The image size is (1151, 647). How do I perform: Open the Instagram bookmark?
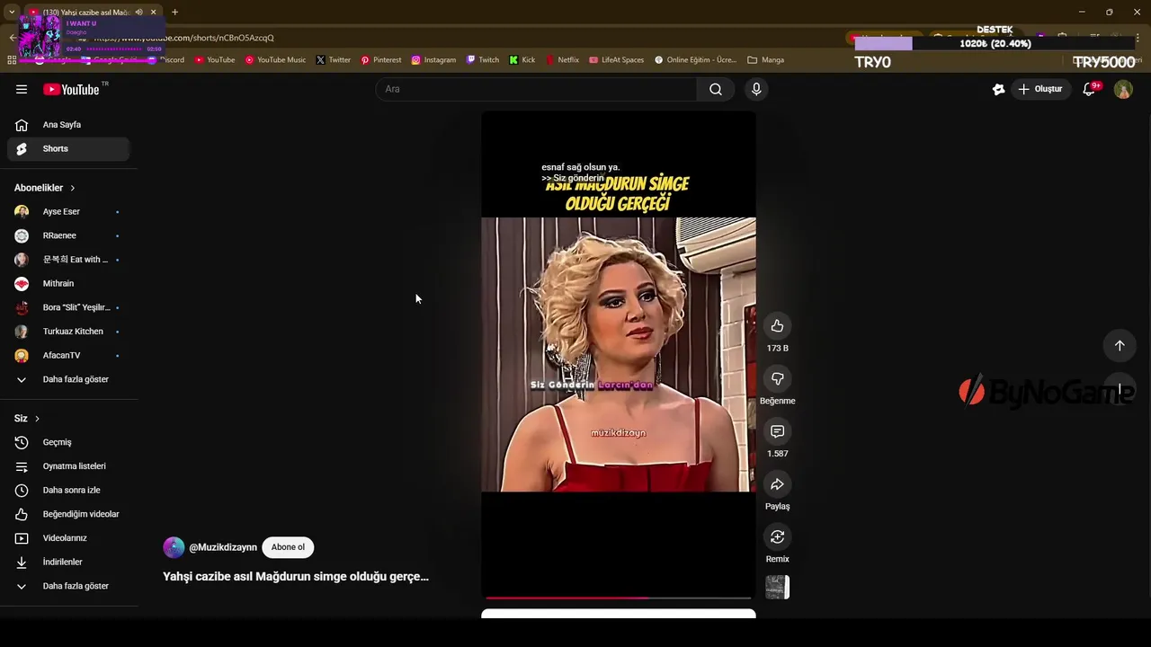pos(433,60)
